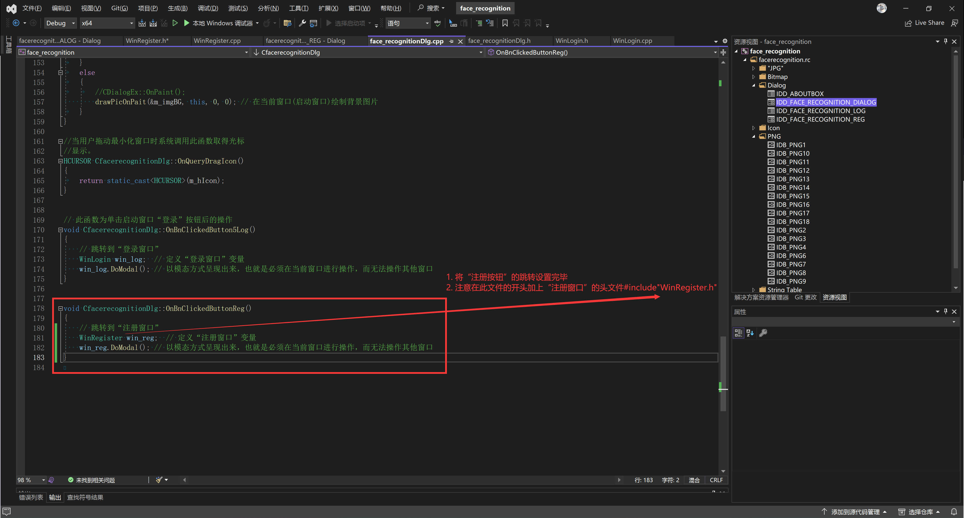Switch to the WinLogin.cpp tab
This screenshot has width=964, height=518.
[x=632, y=41]
